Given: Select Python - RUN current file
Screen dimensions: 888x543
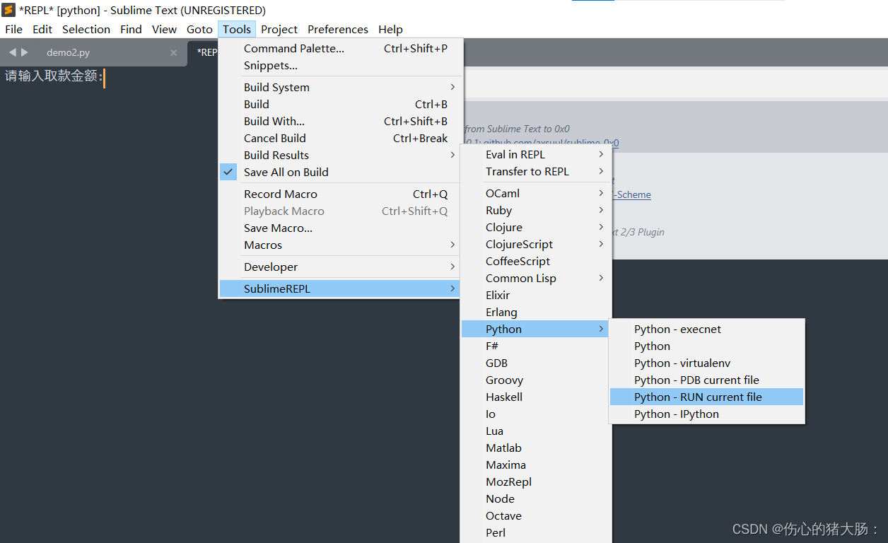Looking at the screenshot, I should tap(697, 397).
